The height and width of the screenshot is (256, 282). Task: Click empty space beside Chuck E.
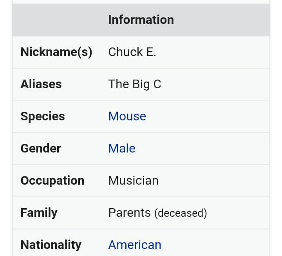pyautogui.click(x=212, y=52)
